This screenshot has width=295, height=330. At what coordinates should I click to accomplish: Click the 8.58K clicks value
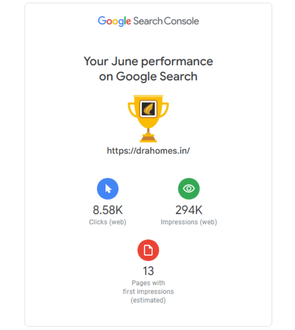coord(108,210)
